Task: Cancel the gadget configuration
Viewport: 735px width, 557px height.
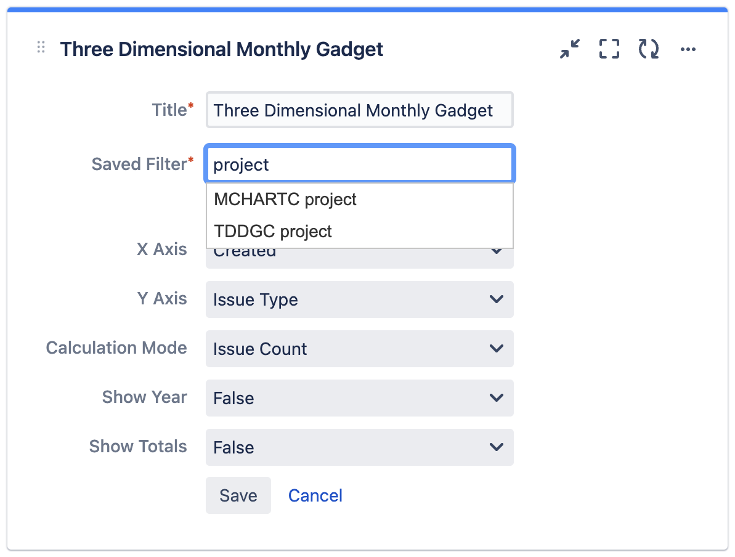Action: tap(315, 495)
